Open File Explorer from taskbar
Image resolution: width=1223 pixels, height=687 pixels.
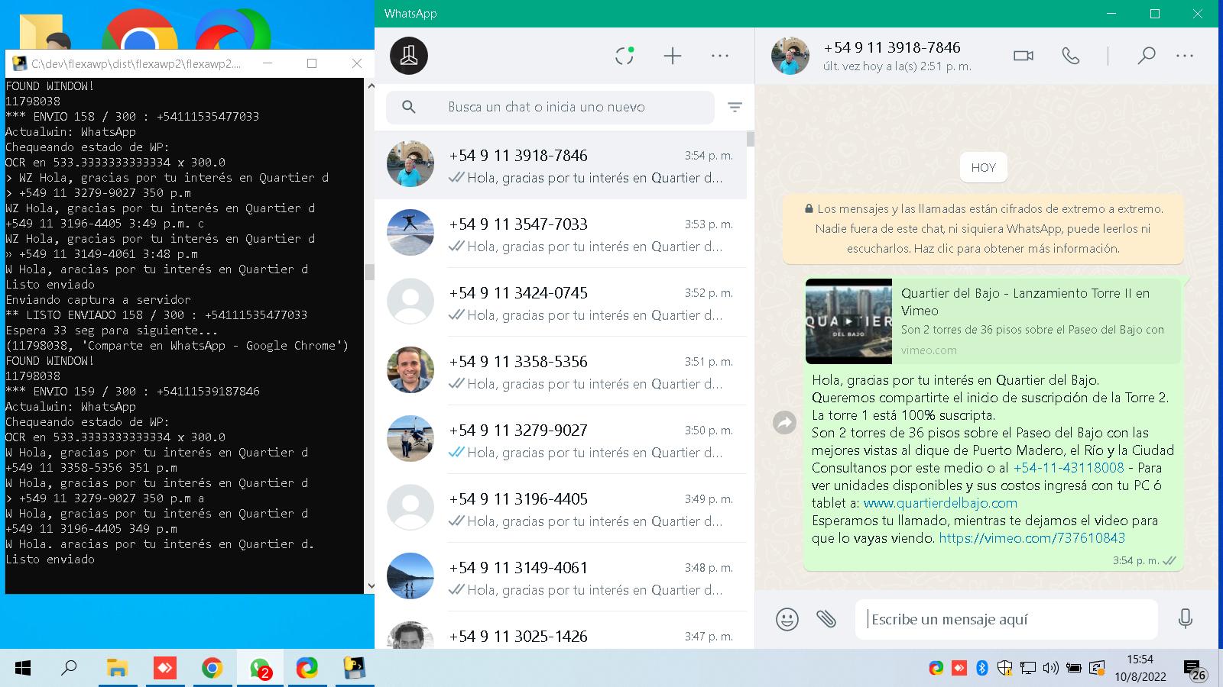click(x=117, y=669)
